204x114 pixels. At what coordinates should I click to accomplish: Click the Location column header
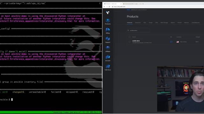coord(179,37)
